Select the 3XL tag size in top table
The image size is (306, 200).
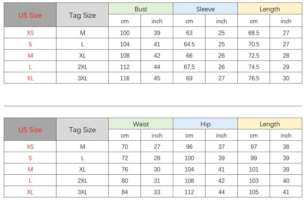[x=82, y=78]
